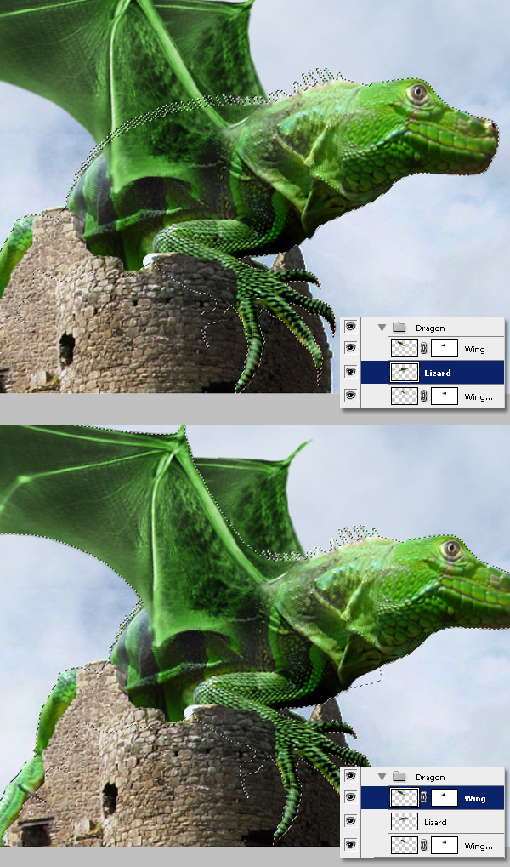Click the Dragon folder icon in the panel with Lizard selected
510x867 pixels.
[x=399, y=328]
